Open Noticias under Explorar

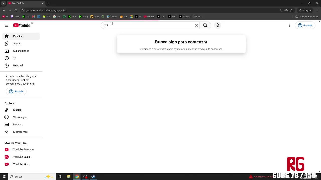(21, 124)
